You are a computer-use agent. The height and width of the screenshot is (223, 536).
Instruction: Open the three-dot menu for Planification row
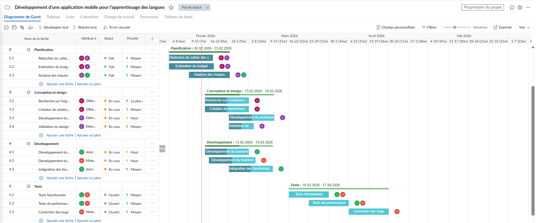tap(152, 50)
